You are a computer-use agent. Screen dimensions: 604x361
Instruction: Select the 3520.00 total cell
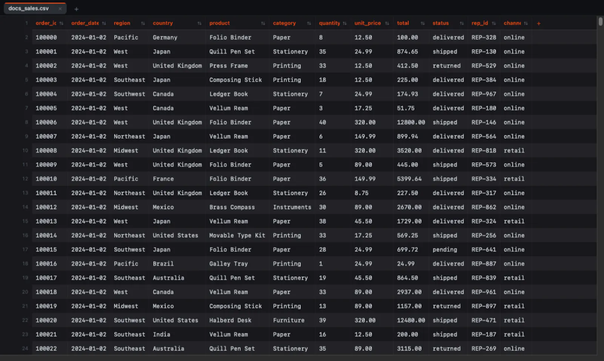coord(411,151)
